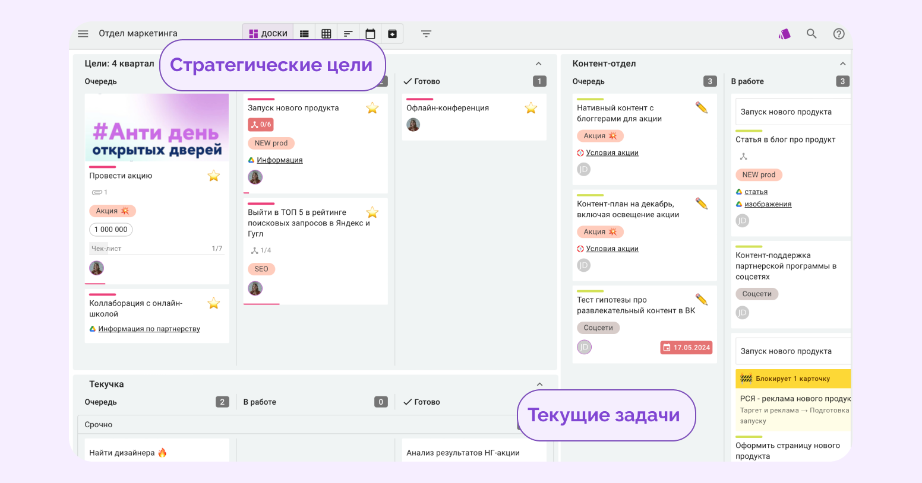Collapse the Текучка board

point(539,385)
